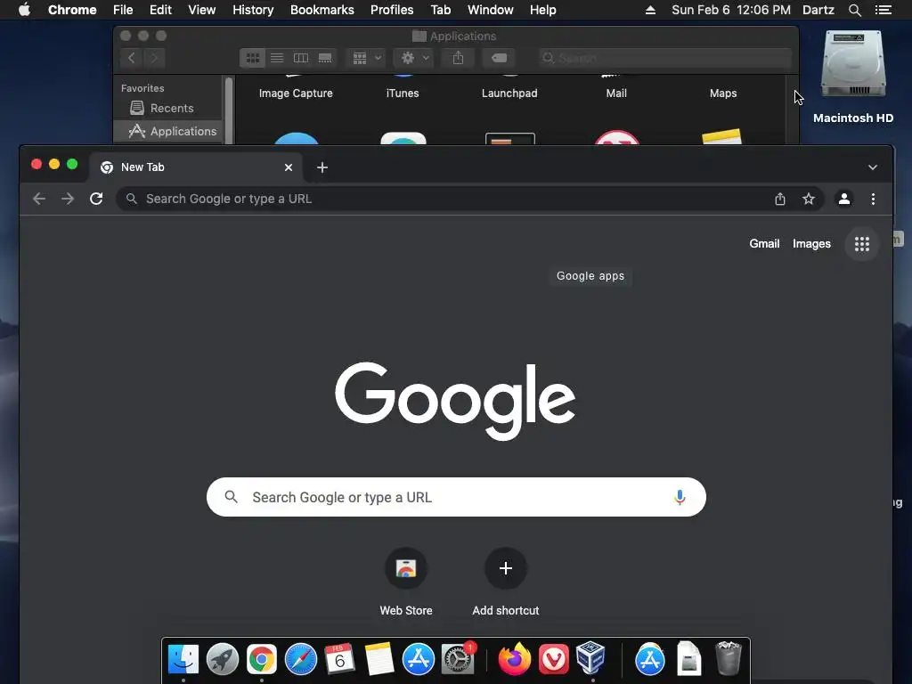
Task: Open Chrome three-dot menu
Action: tap(873, 199)
